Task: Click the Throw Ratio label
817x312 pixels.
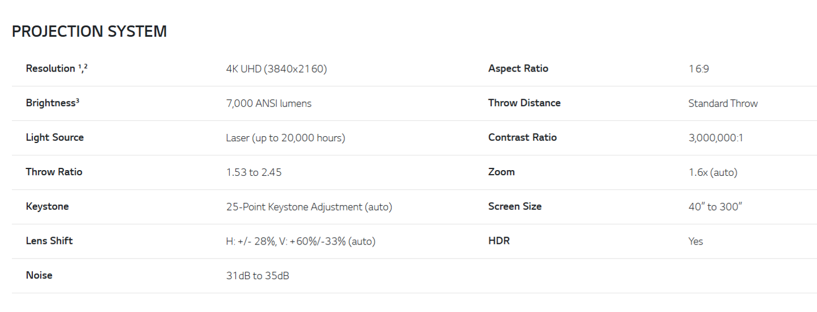Action: tap(54, 172)
